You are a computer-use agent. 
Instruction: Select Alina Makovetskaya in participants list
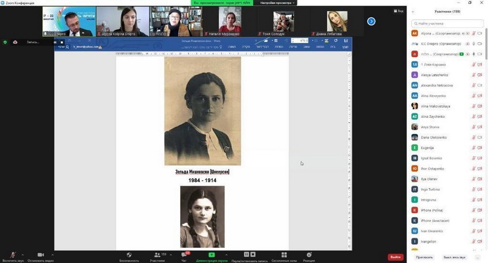pyautogui.click(x=435, y=106)
